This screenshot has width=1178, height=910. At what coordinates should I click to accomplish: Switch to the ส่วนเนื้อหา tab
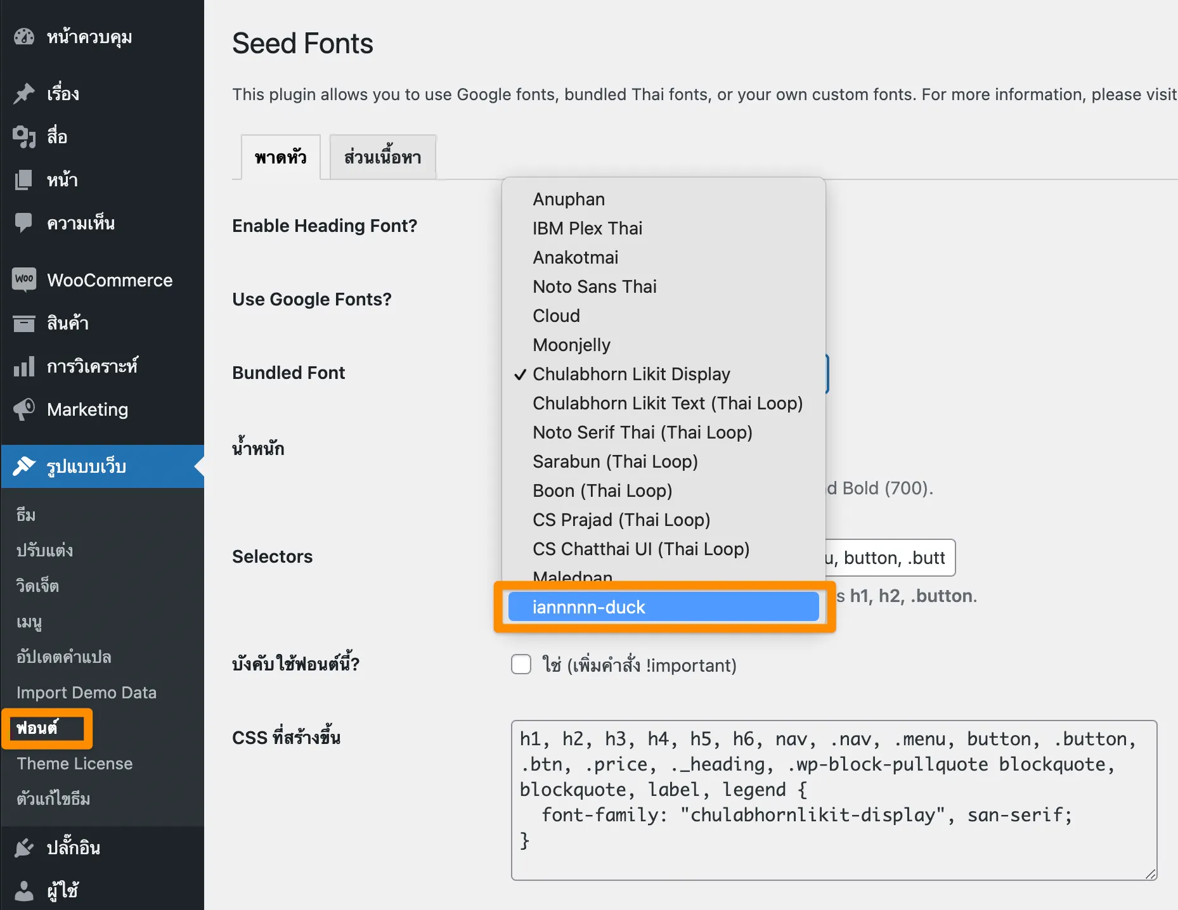coord(382,157)
